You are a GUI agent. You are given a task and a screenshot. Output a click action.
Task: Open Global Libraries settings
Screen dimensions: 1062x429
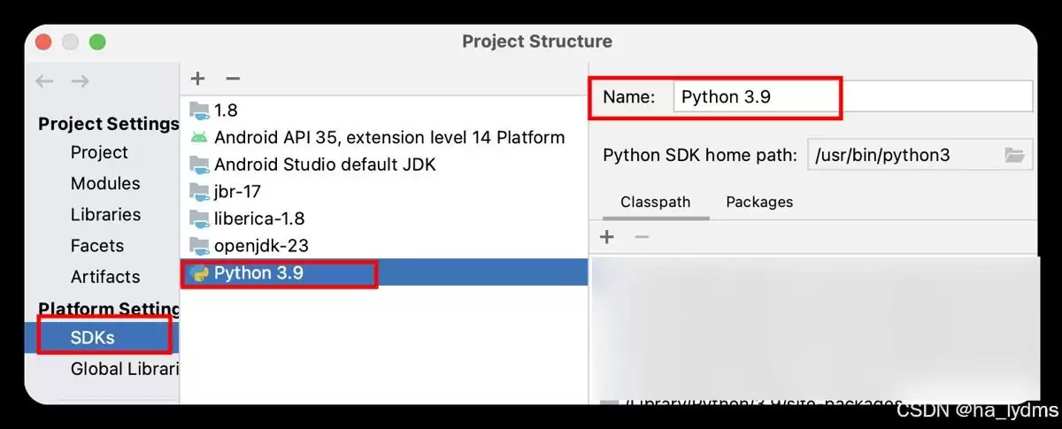(x=125, y=369)
